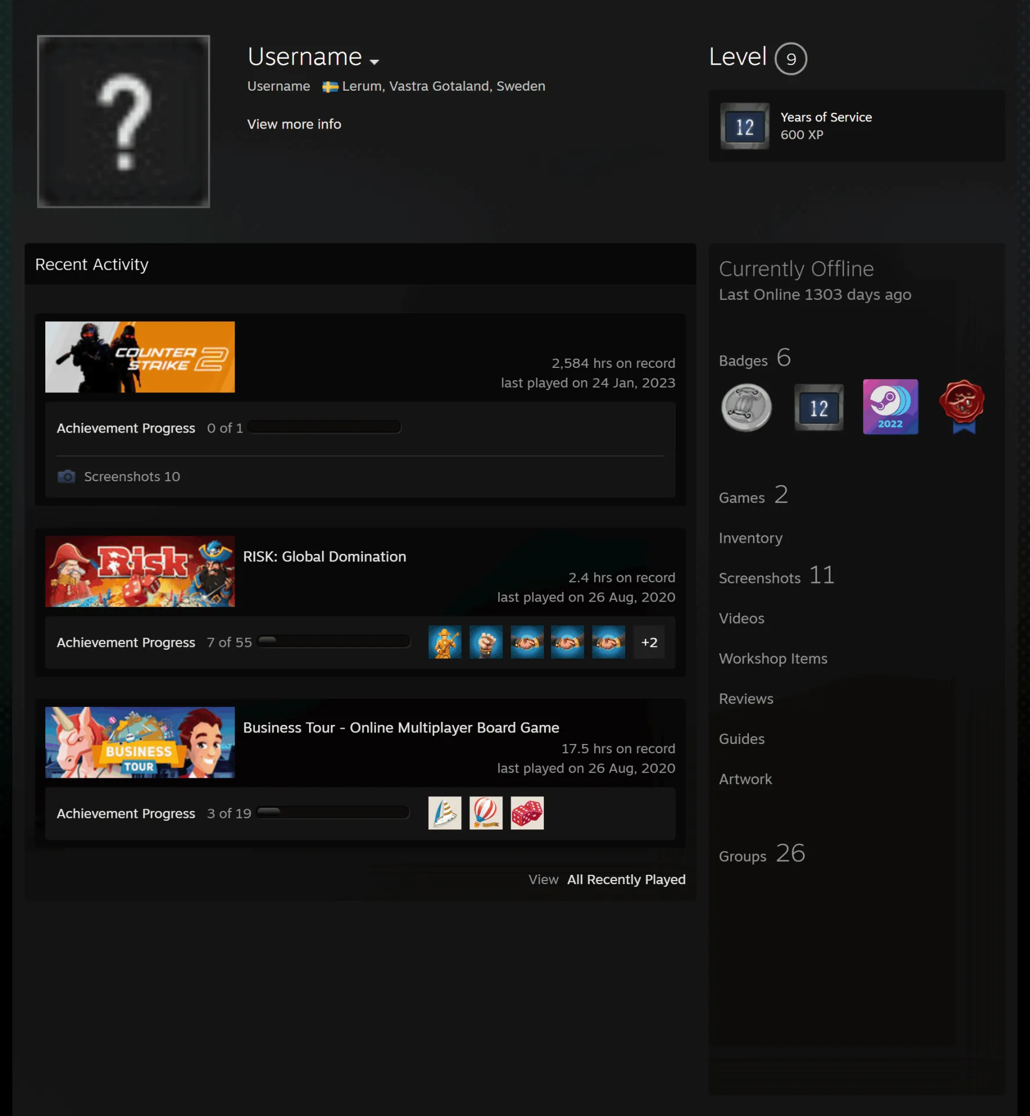Select the sailboat achievement icon
This screenshot has width=1030, height=1116.
click(445, 813)
